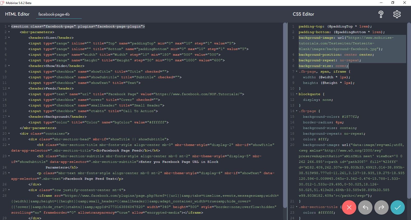Collapse the mbr-parameters fold on line 2
The width and height of the screenshot is (411, 220).
tap(9, 32)
